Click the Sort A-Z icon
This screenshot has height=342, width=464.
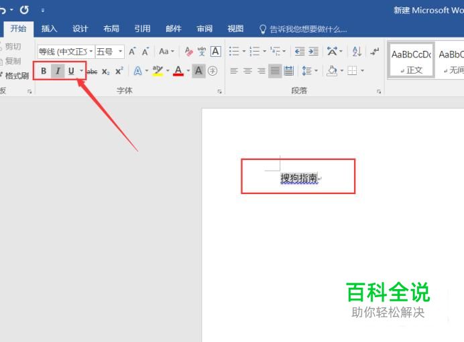pyautogui.click(x=357, y=52)
